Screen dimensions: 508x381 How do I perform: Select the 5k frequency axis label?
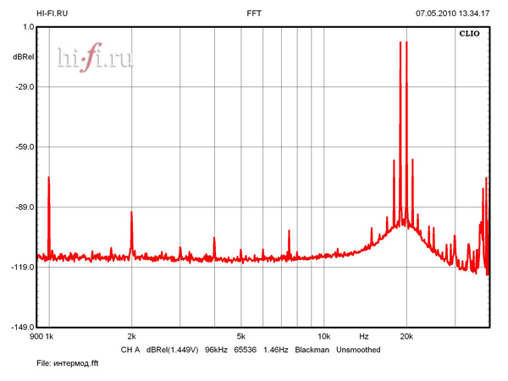(x=241, y=337)
